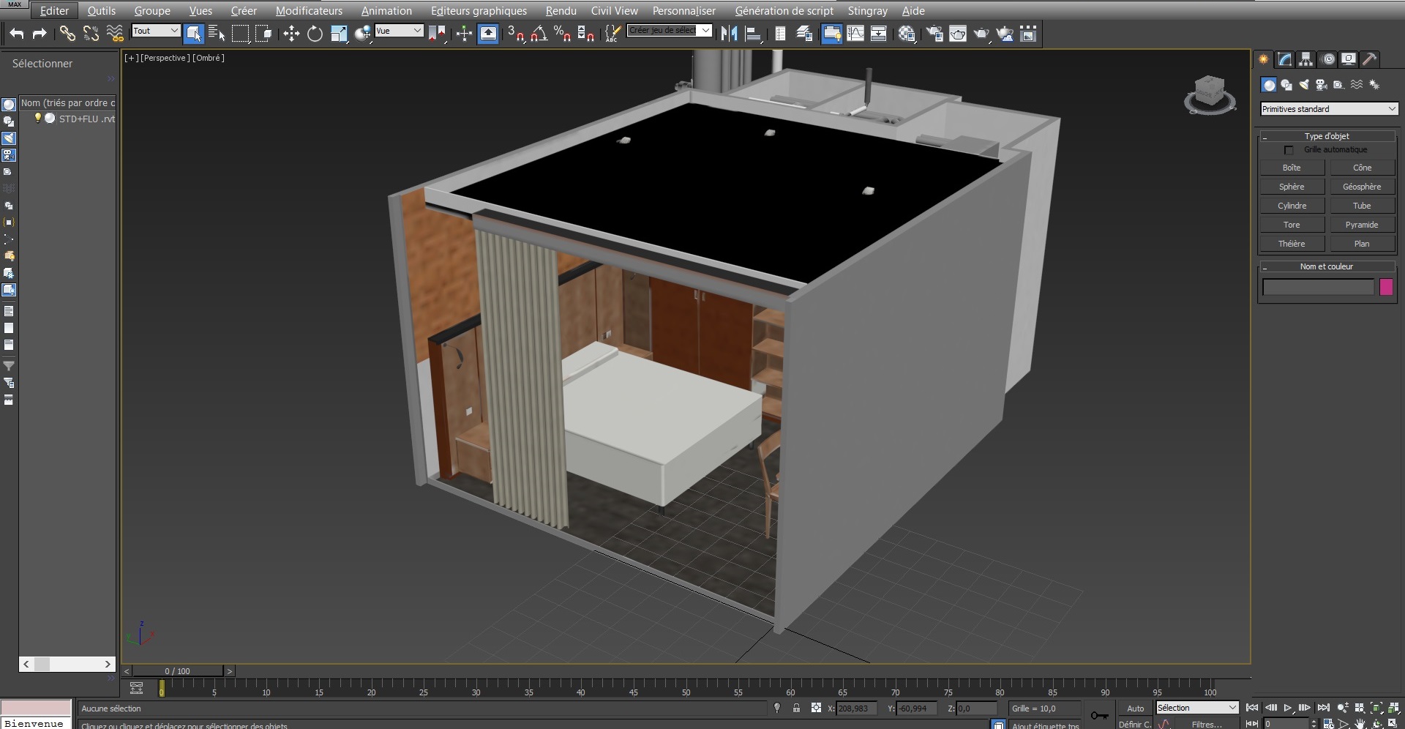Toggle the Angle Snap button
The image size is (1405, 729).
(x=539, y=33)
